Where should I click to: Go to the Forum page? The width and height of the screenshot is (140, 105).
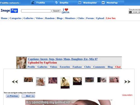(x=90, y=18)
